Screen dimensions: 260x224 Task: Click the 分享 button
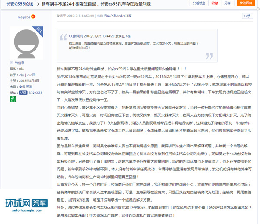(x=227, y=3)
